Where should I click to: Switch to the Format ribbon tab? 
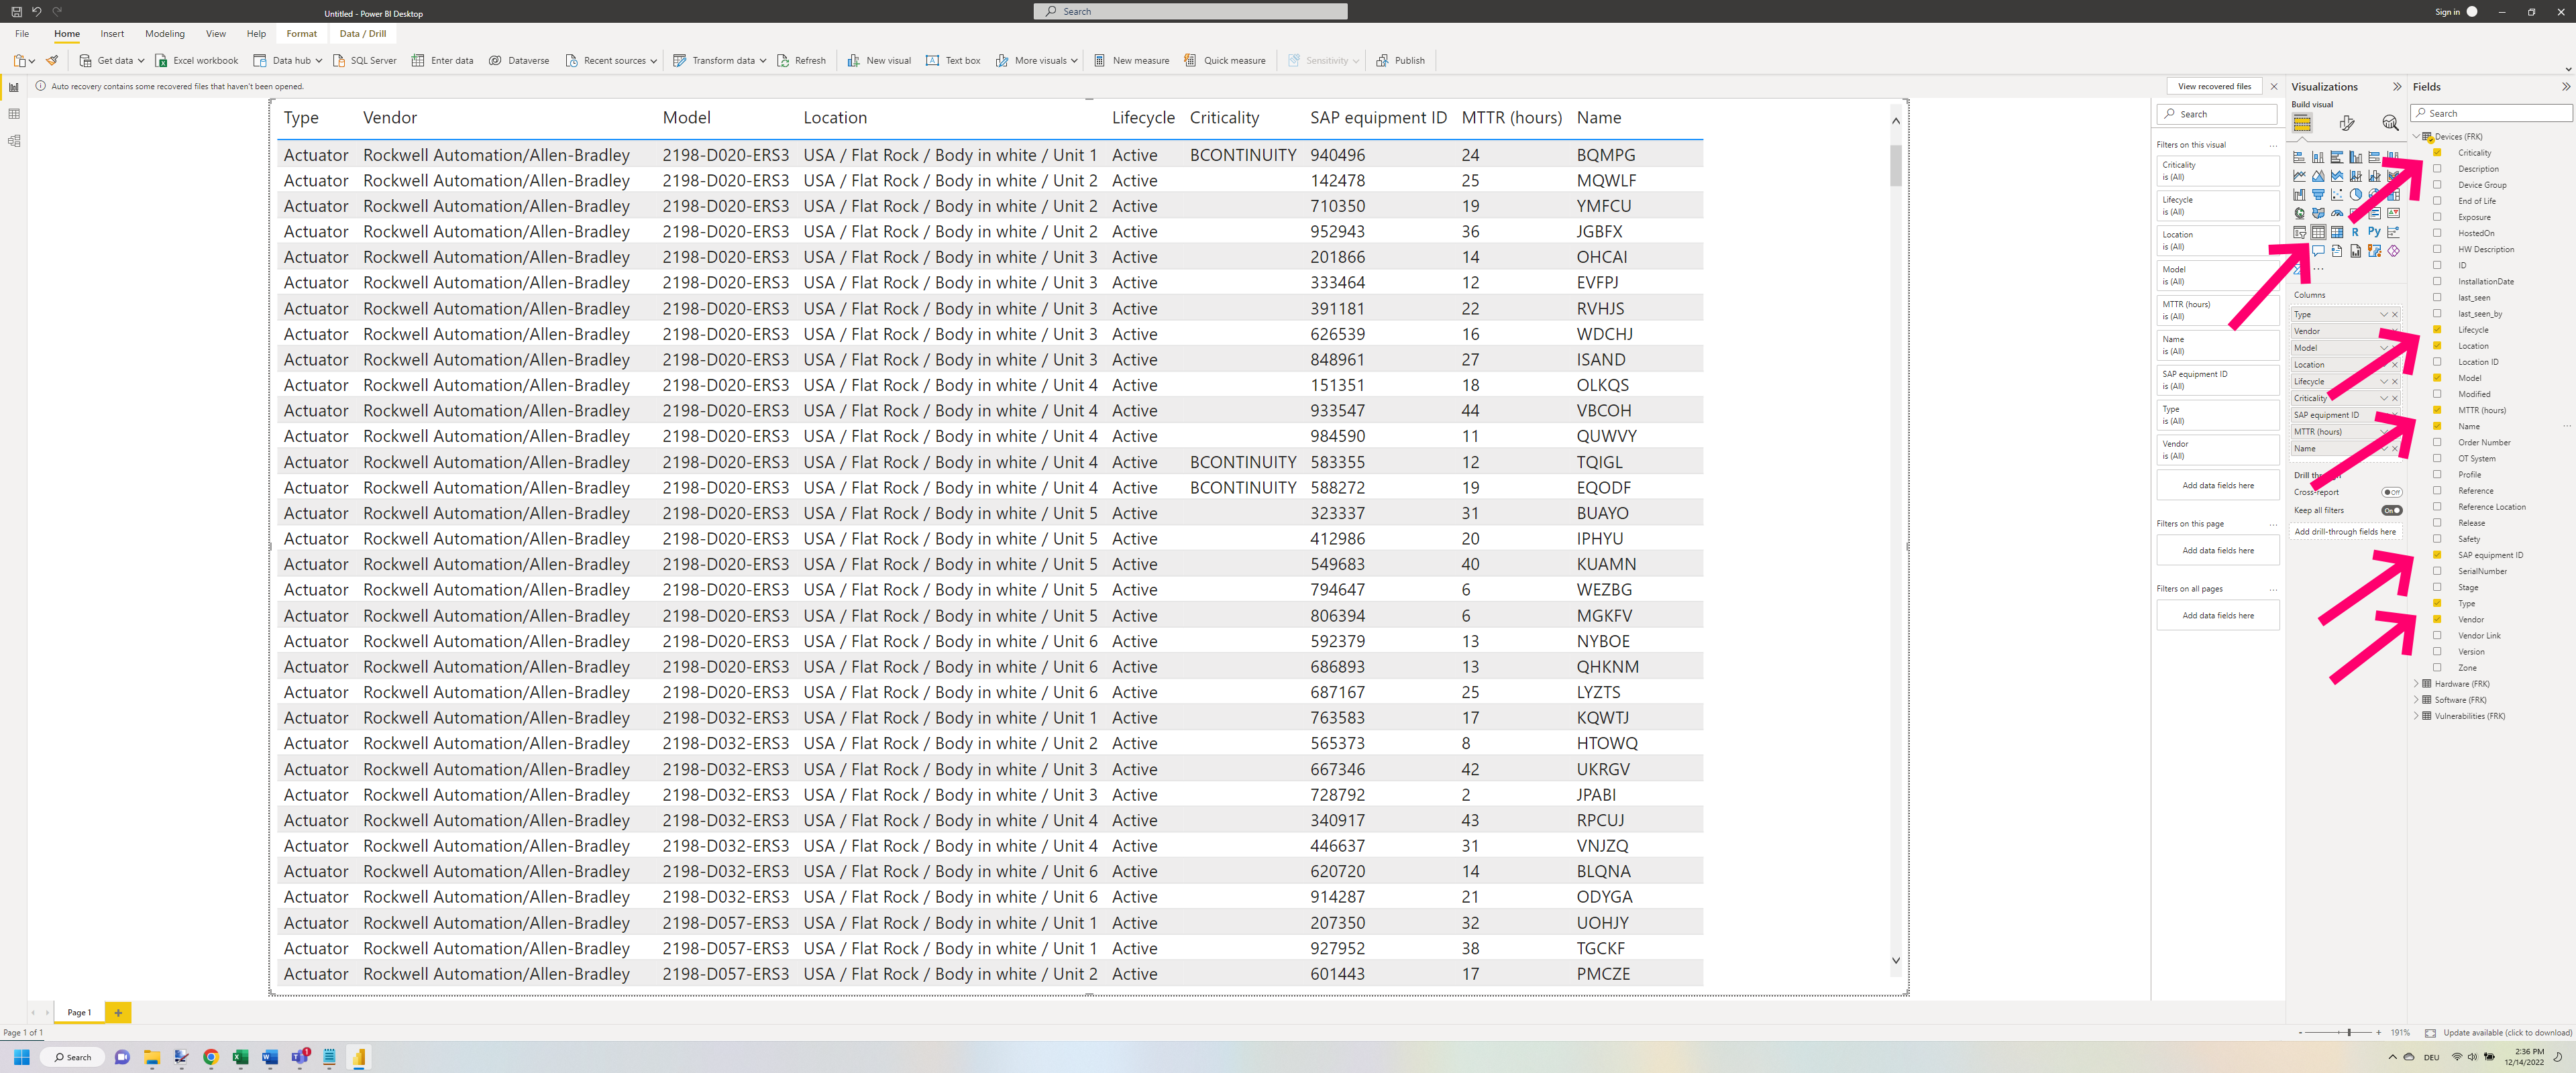tap(301, 34)
